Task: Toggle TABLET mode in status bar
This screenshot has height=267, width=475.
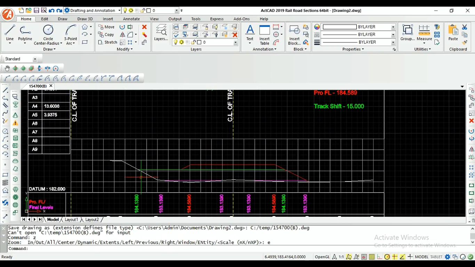Action: [x=436, y=257]
